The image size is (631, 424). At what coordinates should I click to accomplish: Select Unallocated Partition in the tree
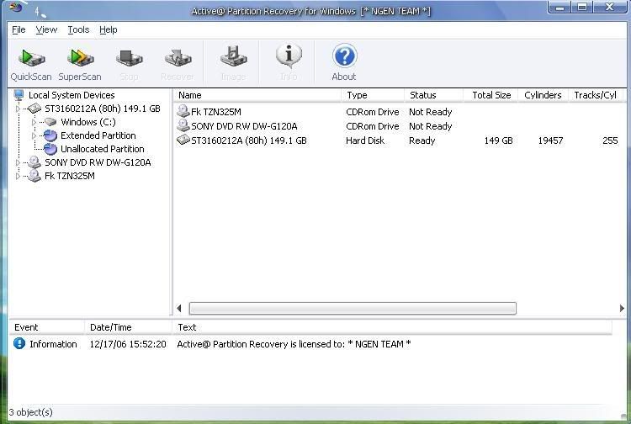[102, 149]
